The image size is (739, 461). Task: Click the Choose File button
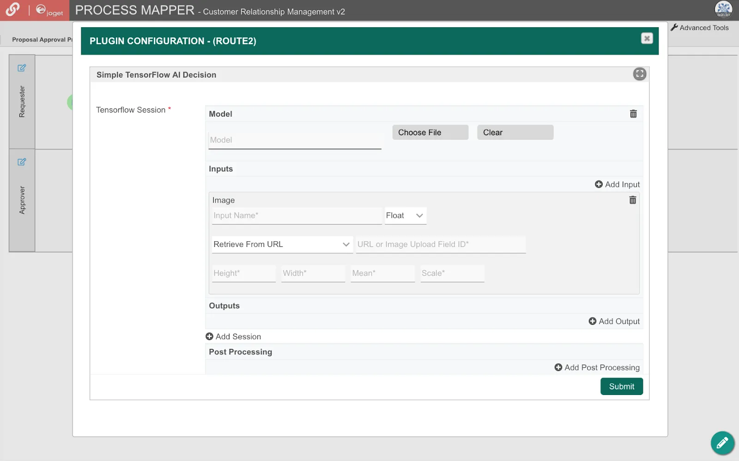point(430,132)
